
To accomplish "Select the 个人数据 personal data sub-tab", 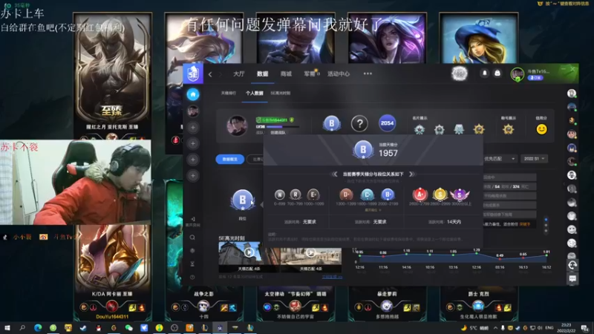I will coord(254,94).
